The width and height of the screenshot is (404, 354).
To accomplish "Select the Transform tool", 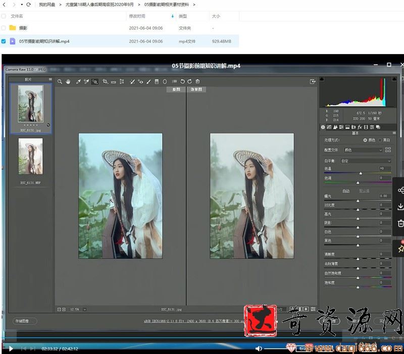I will pyautogui.click(x=122, y=82).
